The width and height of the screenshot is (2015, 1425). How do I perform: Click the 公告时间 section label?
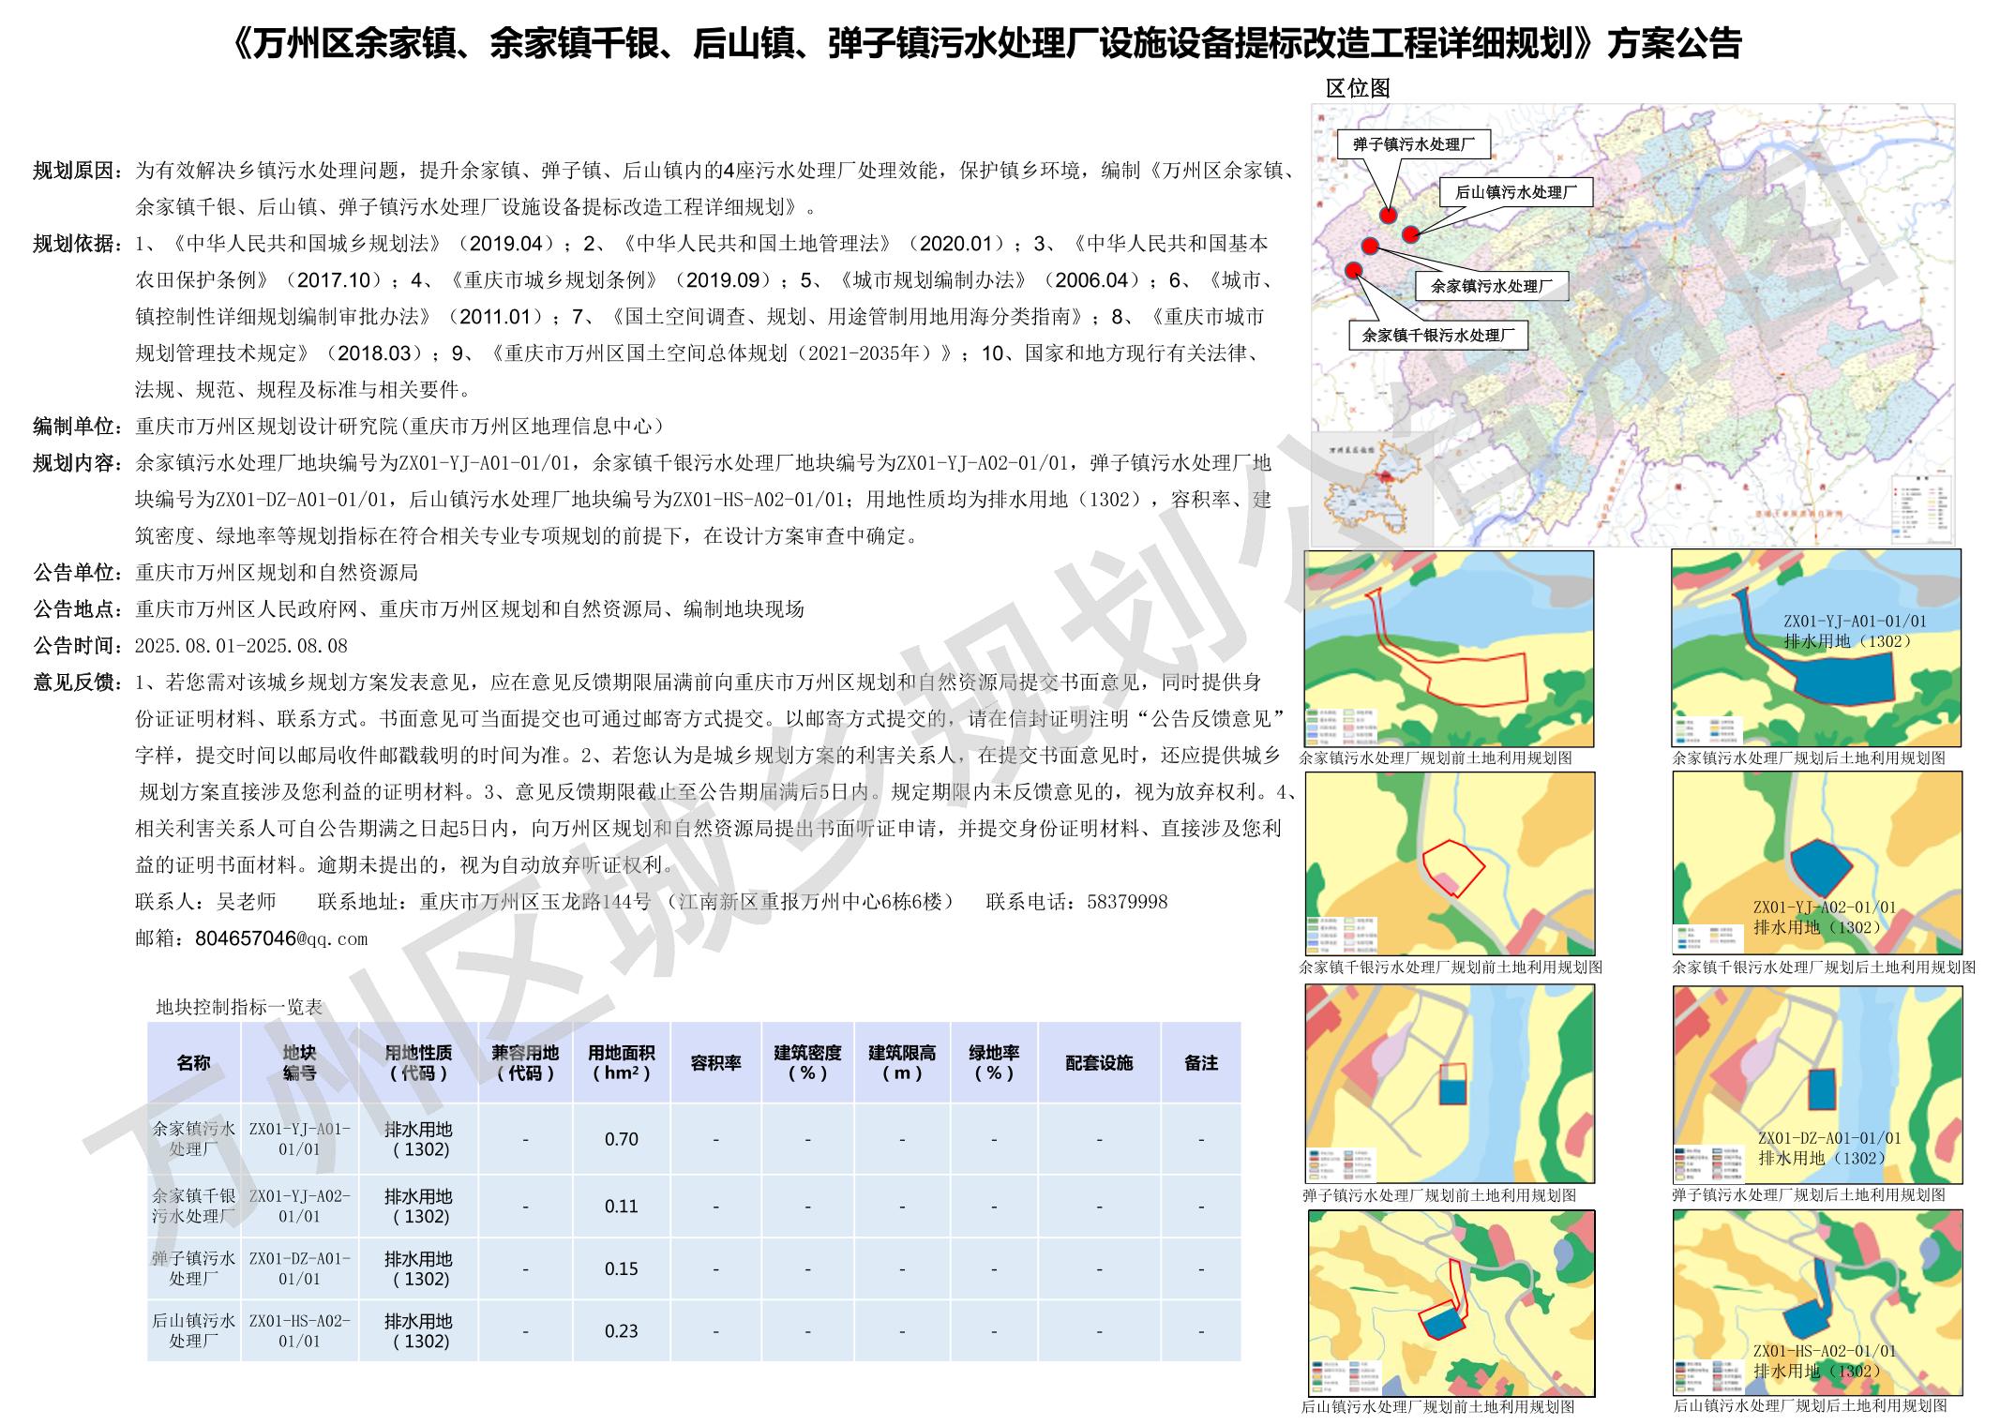coord(79,646)
